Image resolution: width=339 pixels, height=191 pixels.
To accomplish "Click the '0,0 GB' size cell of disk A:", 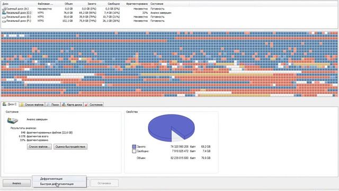I will (69, 8).
